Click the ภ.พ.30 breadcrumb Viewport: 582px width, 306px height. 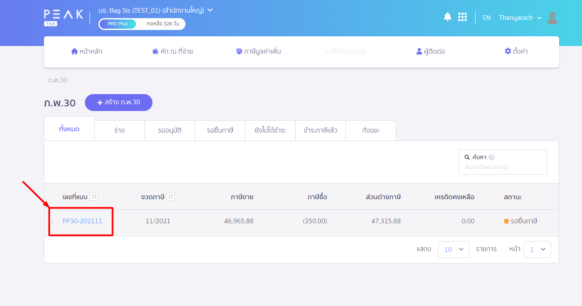[x=58, y=80]
